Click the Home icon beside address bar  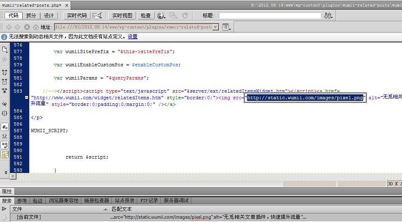(36, 27)
